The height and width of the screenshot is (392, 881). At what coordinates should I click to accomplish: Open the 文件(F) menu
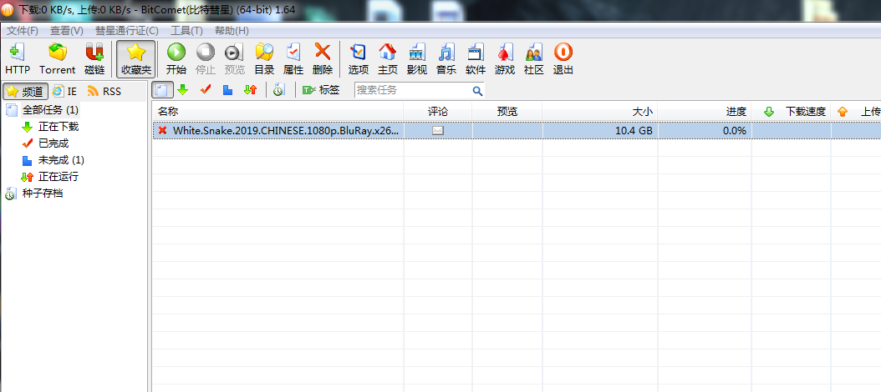23,31
